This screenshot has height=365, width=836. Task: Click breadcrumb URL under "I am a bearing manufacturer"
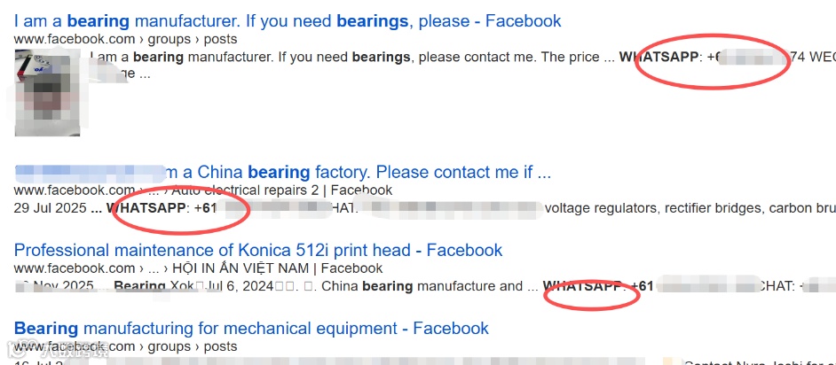(125, 39)
